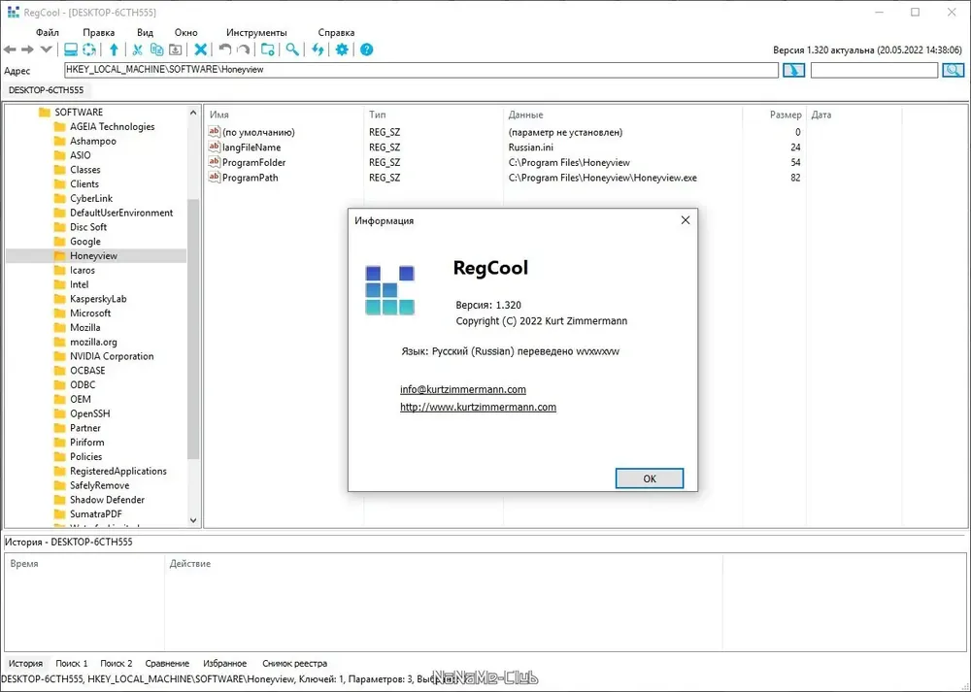Open search with magnifier toolbar icon
971x692 pixels.
coord(292,49)
